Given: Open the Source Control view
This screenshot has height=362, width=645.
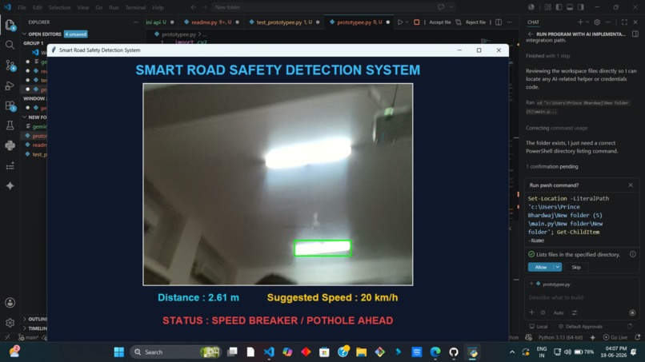Looking at the screenshot, I should 10,65.
